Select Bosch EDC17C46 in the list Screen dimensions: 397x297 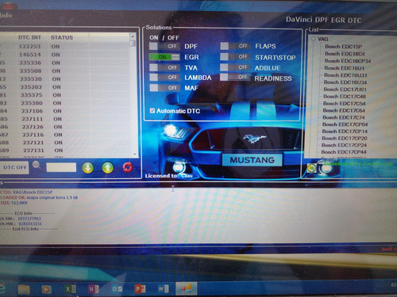345,97
